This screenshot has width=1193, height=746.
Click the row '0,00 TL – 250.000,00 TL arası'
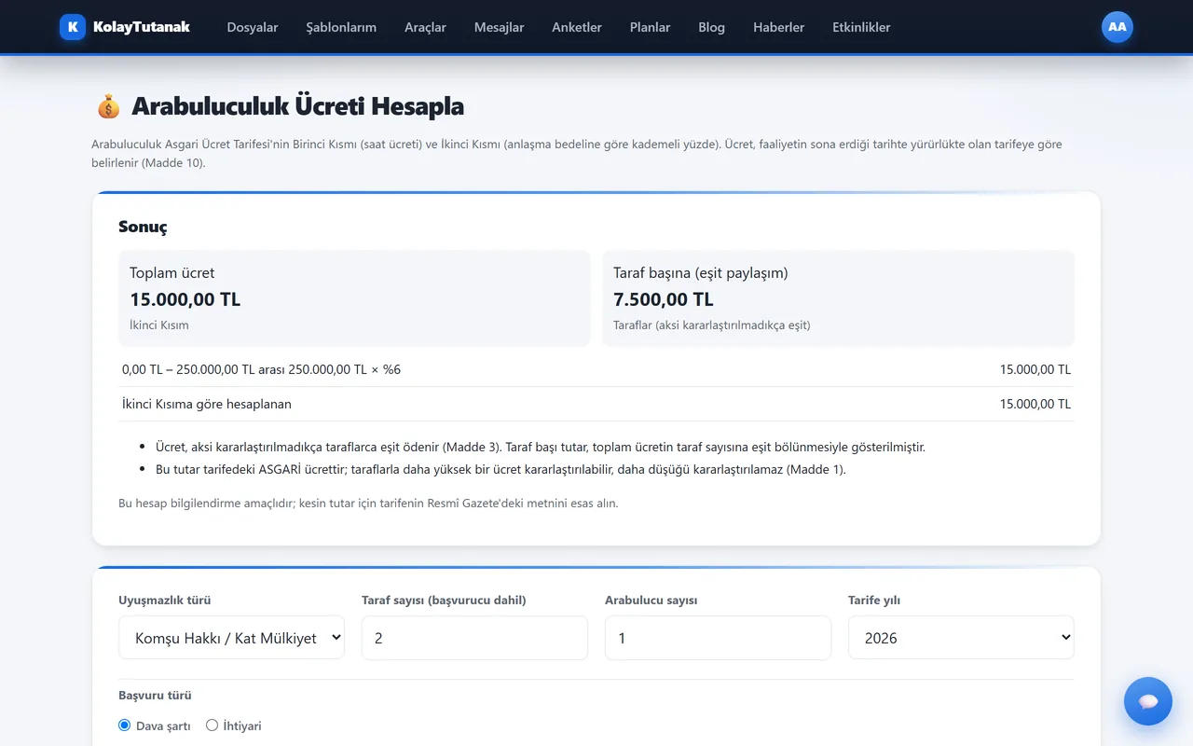[596, 369]
